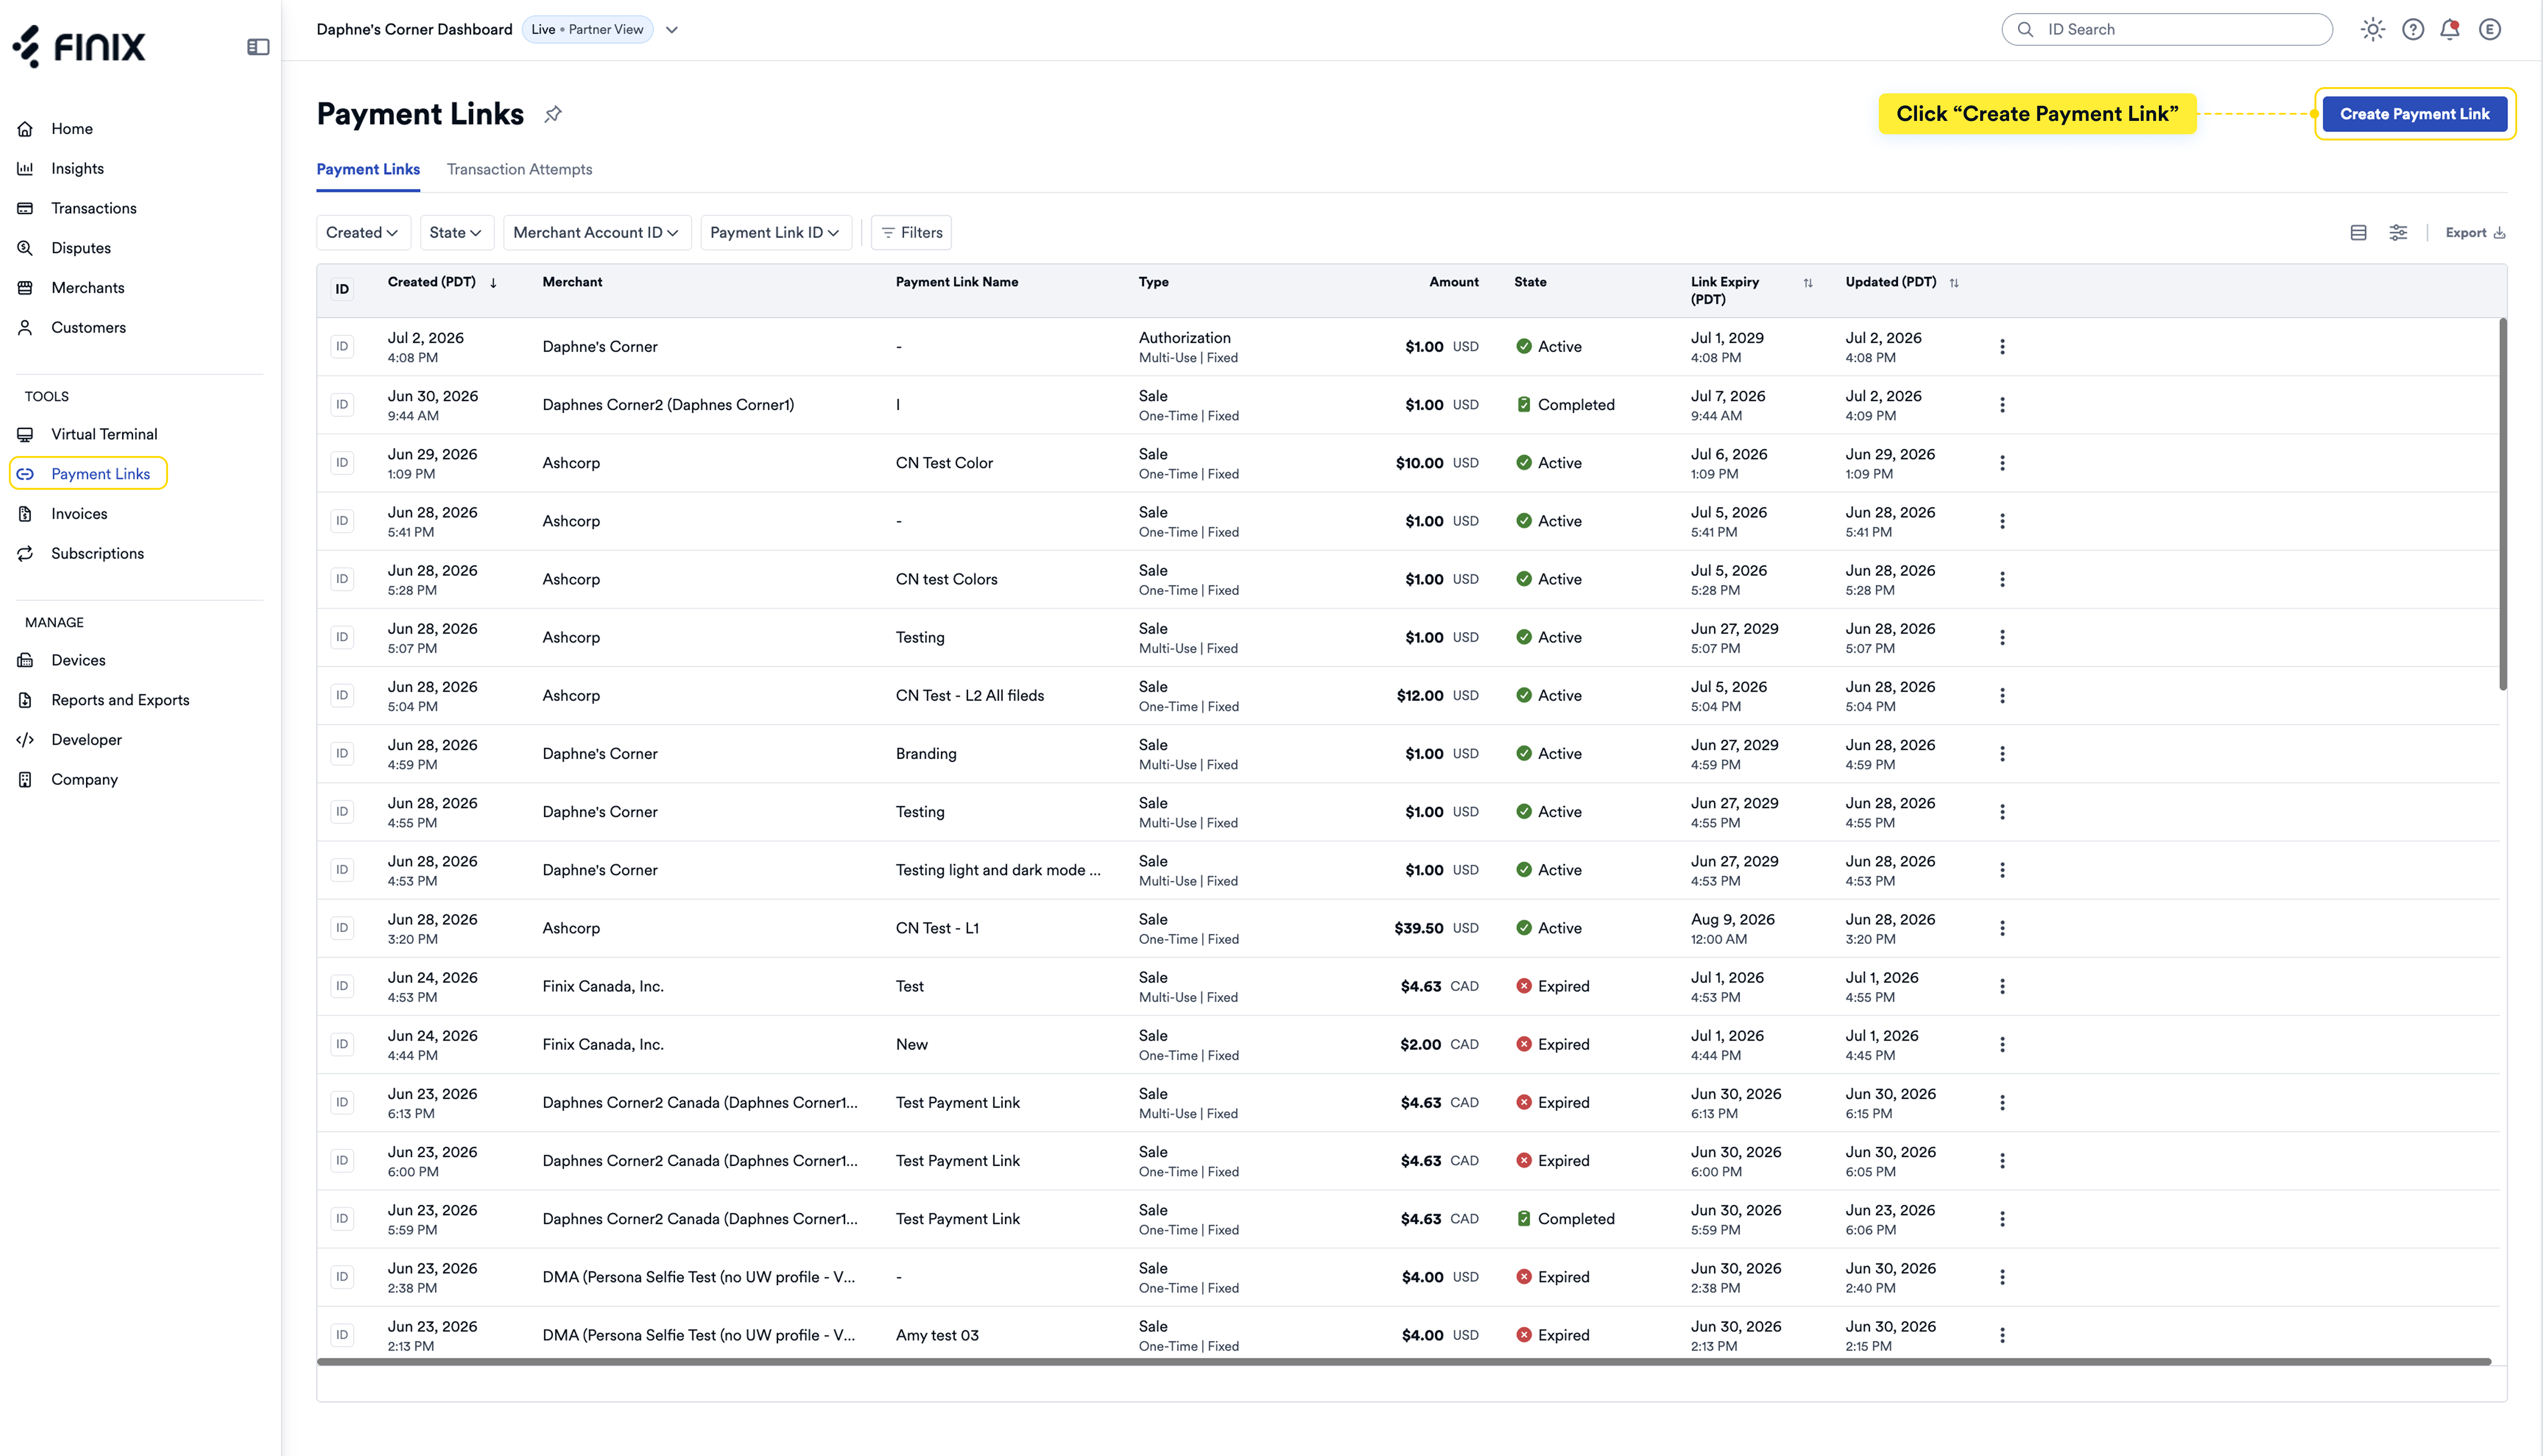Click Create Payment Link button
This screenshot has width=2543, height=1456.
click(x=2414, y=114)
